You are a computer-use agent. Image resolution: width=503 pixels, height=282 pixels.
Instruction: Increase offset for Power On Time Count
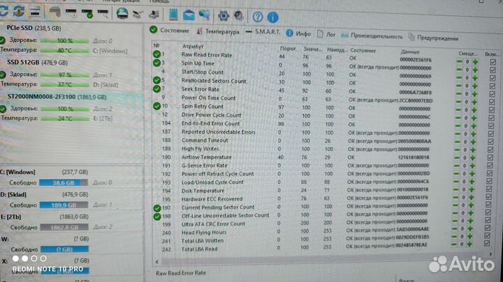point(475,102)
